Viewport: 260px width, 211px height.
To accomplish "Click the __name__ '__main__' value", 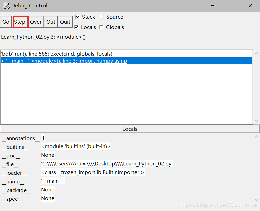I will 53,181.
